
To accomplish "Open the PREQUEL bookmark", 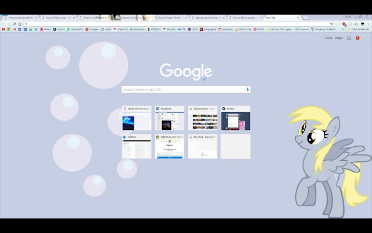I will click(154, 30).
